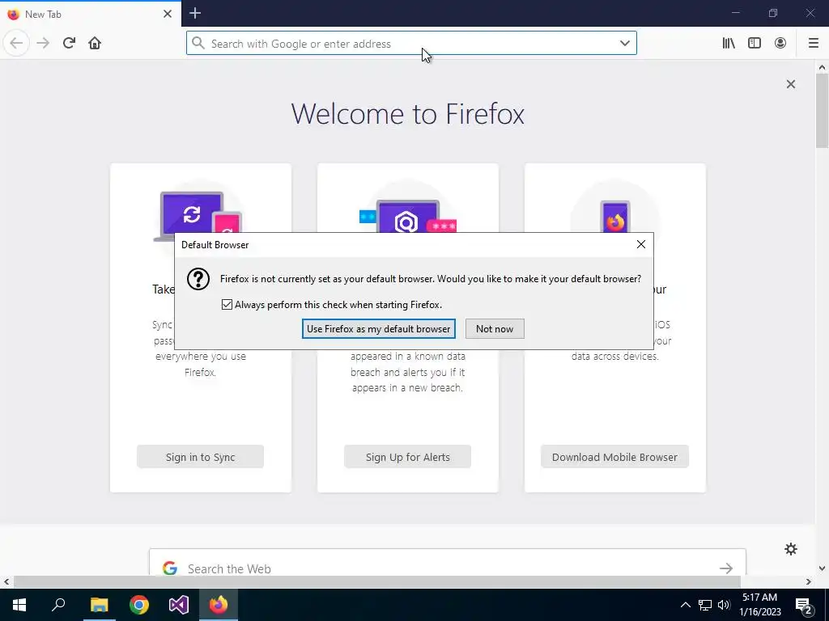Click the forward navigation arrow
Screen dimensions: 829x621
pos(44,44)
